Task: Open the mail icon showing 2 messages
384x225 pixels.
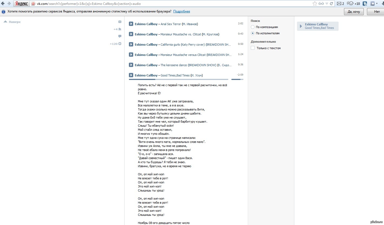Action: coord(340,4)
